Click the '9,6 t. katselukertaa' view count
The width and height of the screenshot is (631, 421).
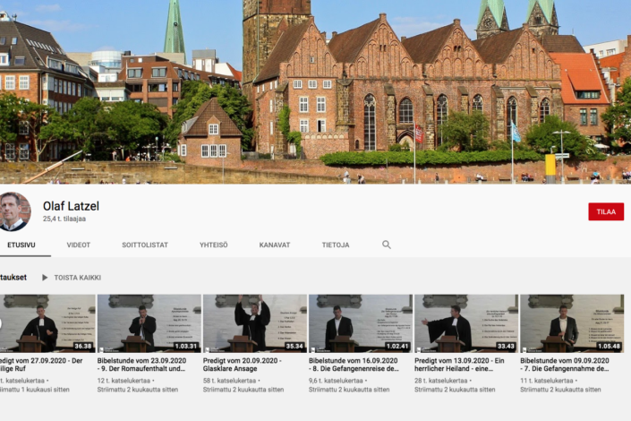coord(336,381)
